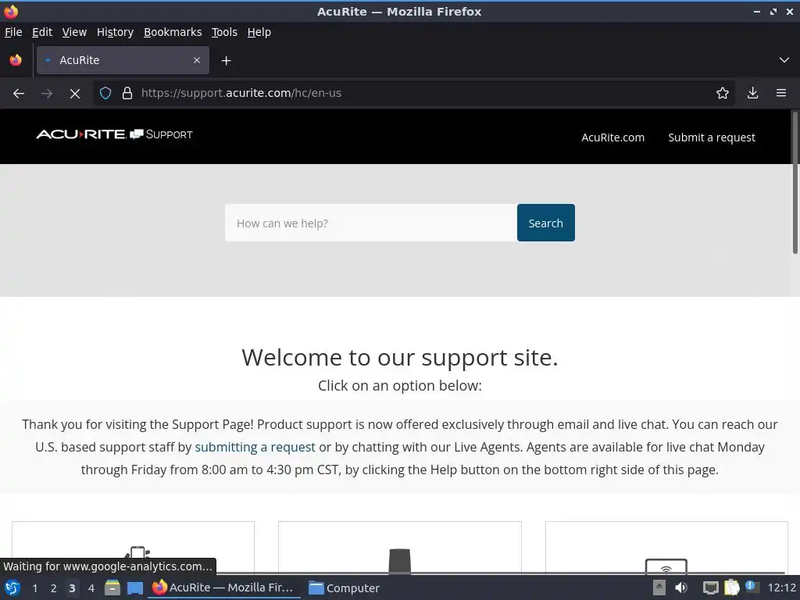Open the Bookmarks menu

(173, 32)
